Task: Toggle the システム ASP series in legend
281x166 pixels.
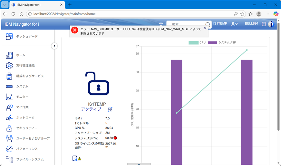Action: pos(222,43)
